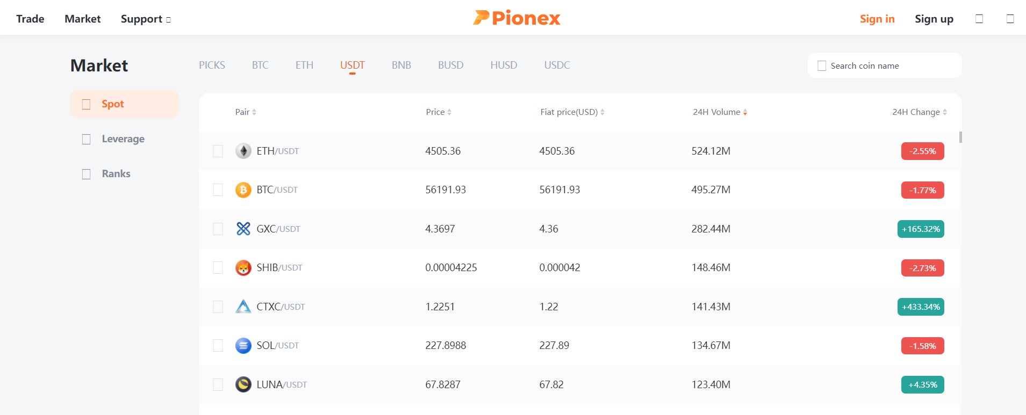Viewport: 1026px width, 415px height.
Task: Sort table by 24H Volume
Action: point(720,112)
